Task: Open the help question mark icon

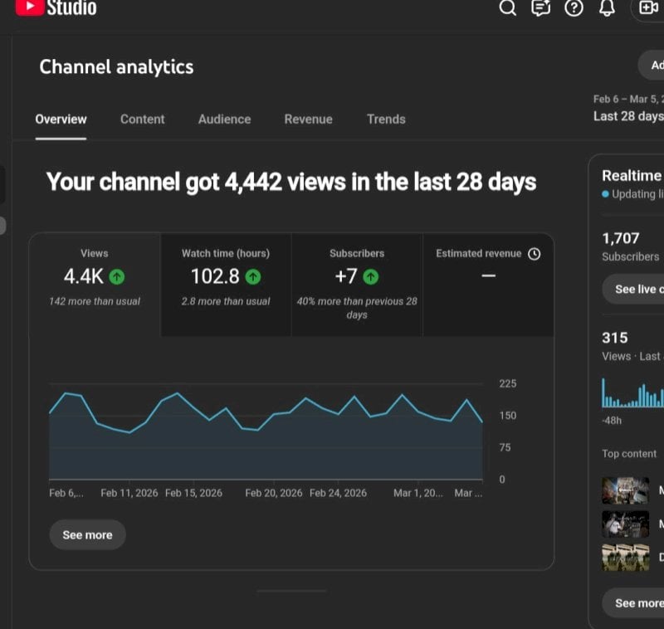Action: (x=574, y=8)
